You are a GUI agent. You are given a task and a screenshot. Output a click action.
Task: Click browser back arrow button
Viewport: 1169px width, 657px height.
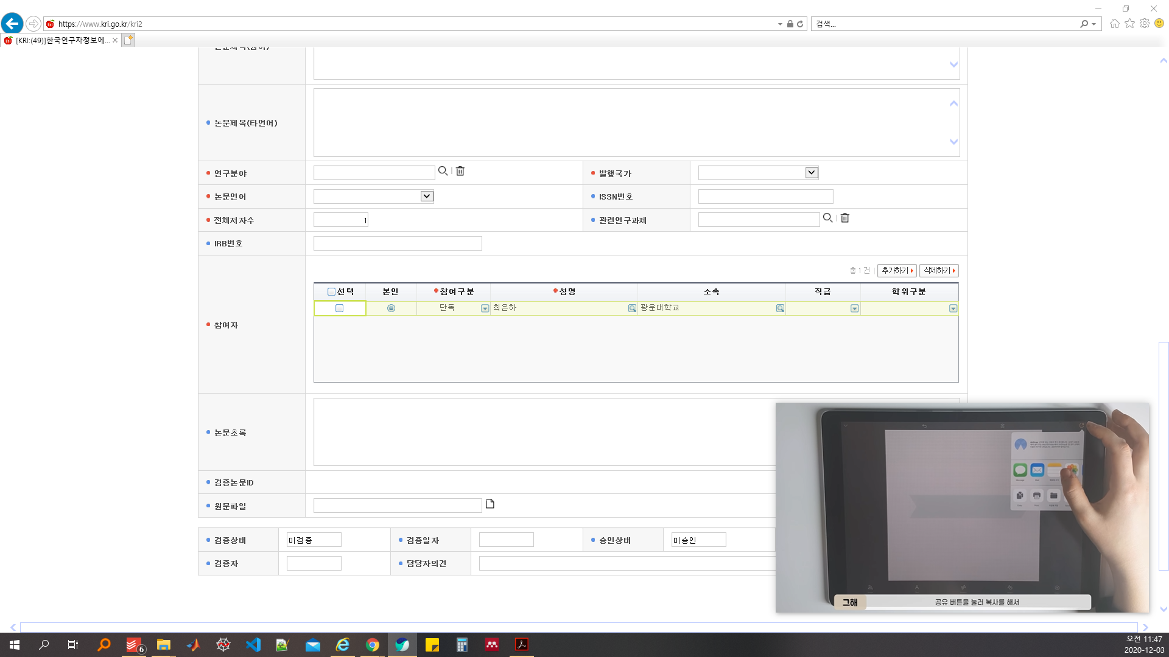12,24
